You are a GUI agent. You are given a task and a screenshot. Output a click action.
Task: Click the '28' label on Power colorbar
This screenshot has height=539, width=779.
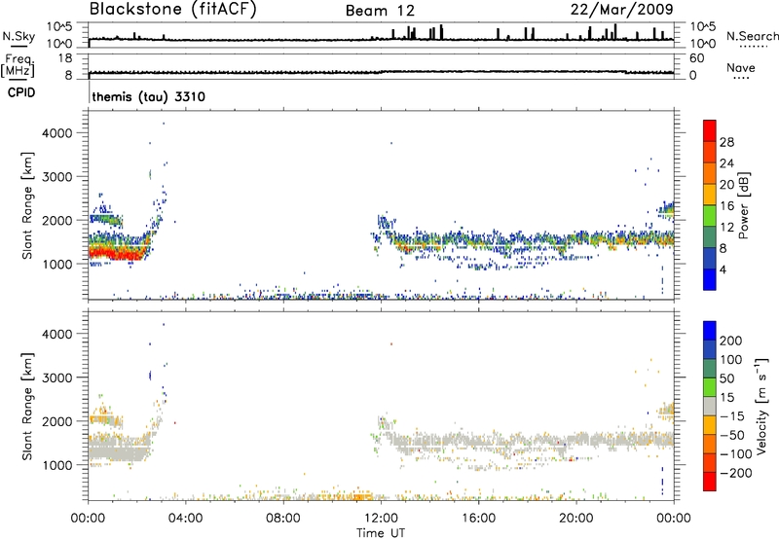pyautogui.click(x=726, y=142)
